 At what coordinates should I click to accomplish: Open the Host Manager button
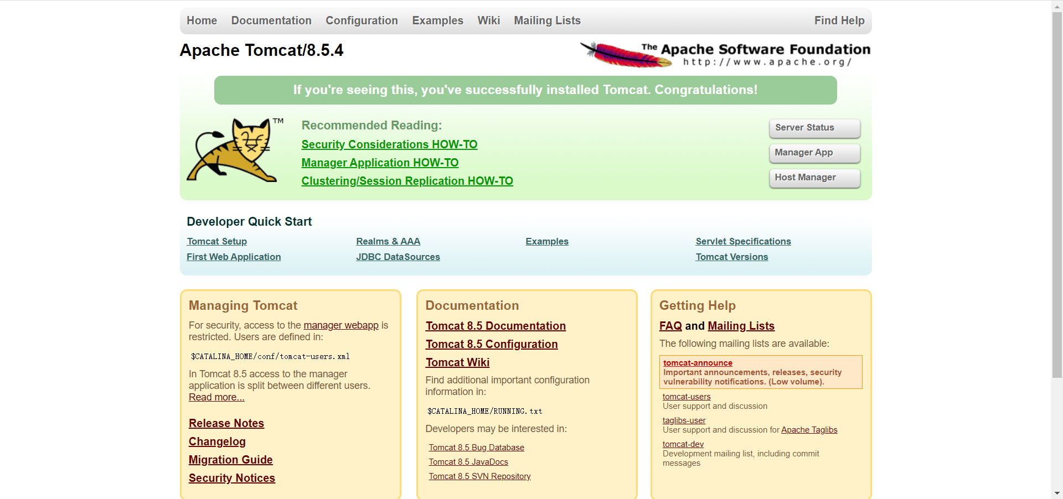pos(814,178)
